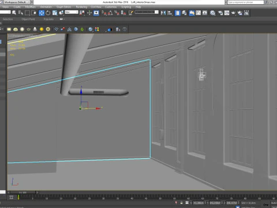Toggle Percent Snap
Screen dimensions: 277x208
pyautogui.click(x=117, y=13)
